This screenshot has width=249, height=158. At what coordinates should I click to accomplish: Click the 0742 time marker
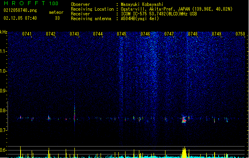pos(51,34)
